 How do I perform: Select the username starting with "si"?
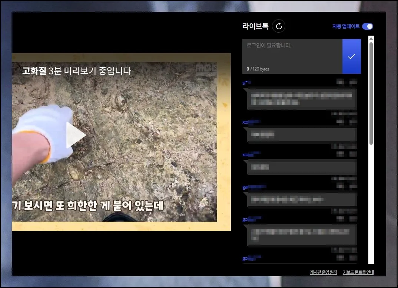pos(246,83)
